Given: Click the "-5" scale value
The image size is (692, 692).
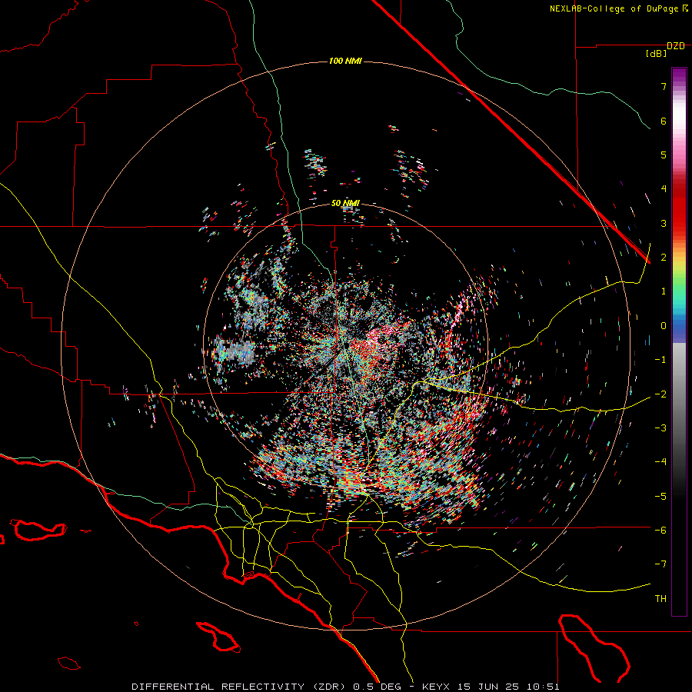Looking at the screenshot, I should [x=660, y=497].
